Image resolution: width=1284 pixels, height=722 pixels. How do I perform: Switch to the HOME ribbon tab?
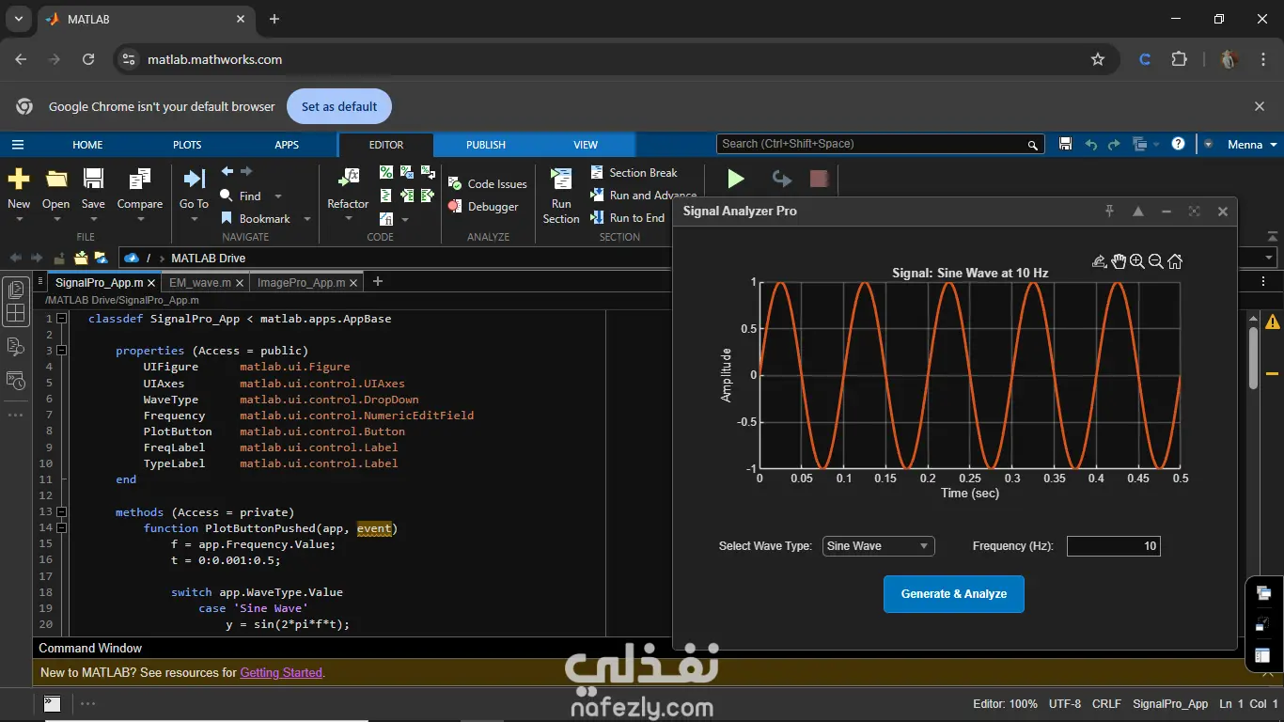pos(87,145)
